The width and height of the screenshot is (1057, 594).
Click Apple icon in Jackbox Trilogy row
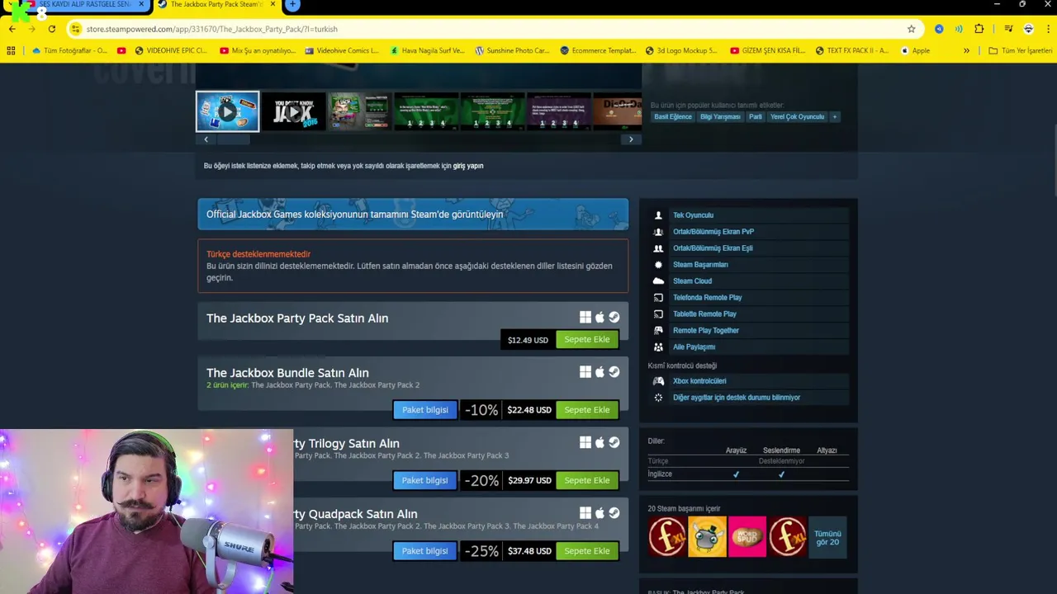pyautogui.click(x=600, y=443)
